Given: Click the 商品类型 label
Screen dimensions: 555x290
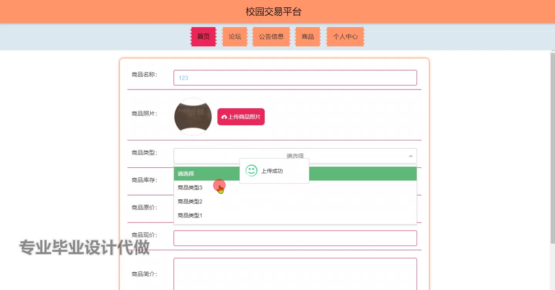Looking at the screenshot, I should click(x=145, y=152).
